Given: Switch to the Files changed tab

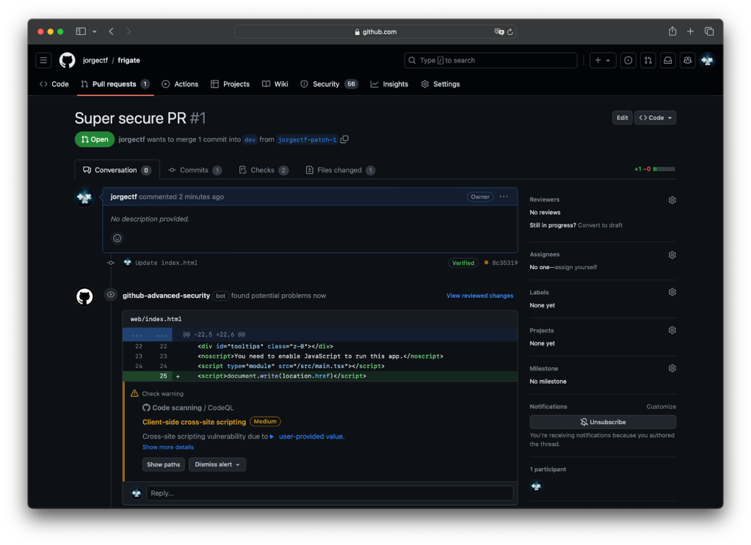Looking at the screenshot, I should click(340, 169).
